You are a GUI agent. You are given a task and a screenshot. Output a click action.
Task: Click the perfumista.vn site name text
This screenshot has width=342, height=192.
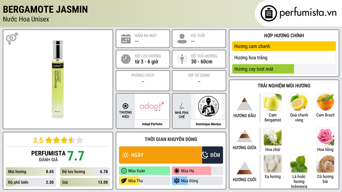pos(308,13)
